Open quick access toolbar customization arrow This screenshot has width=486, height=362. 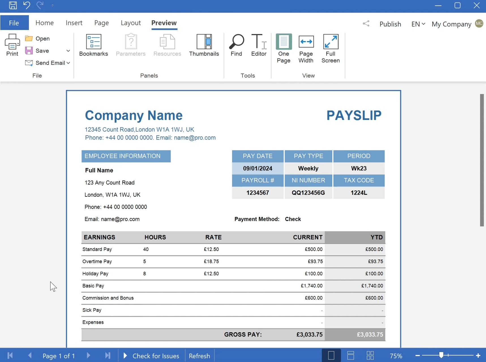click(53, 5)
